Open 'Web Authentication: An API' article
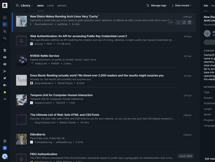Image resolution: width=215 pixels, height=162 pixels. (x=78, y=36)
